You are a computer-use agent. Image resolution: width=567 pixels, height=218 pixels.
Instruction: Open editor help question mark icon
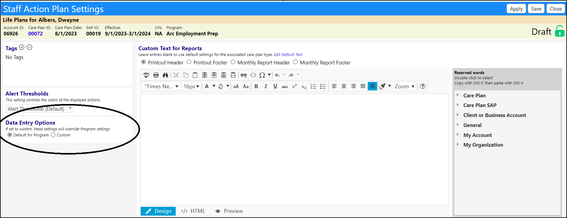pos(423,86)
